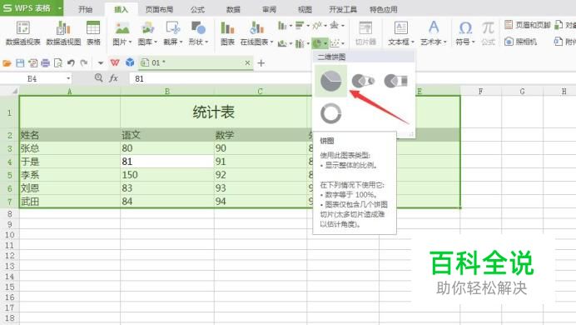Redo the last undone action

point(84,63)
